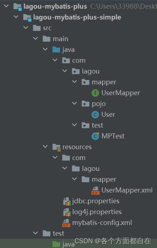157x248 pixels.
Task: Click the jdbc.properties file icon
Action: (66, 201)
